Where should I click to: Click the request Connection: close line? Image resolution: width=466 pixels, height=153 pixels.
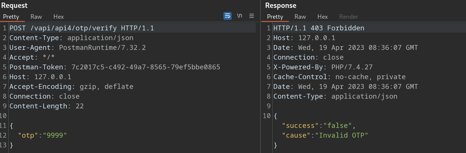[44, 96]
